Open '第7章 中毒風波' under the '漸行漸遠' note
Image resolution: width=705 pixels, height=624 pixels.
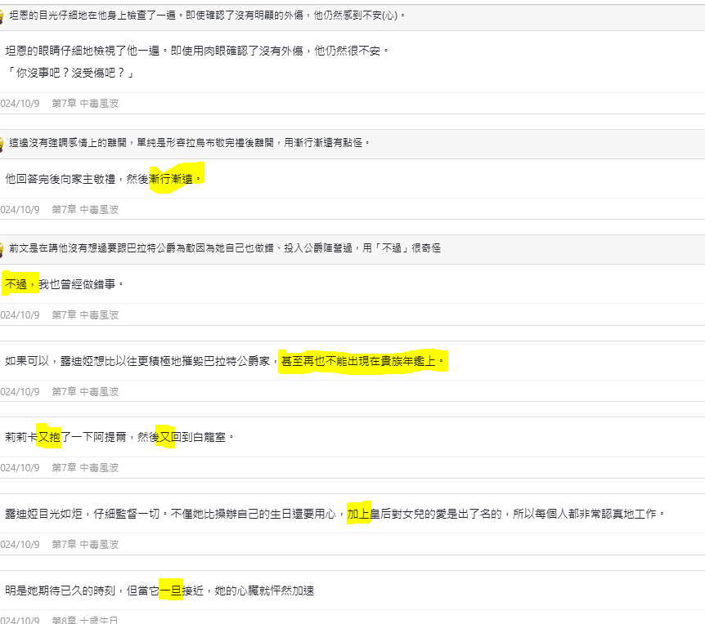[85, 210]
